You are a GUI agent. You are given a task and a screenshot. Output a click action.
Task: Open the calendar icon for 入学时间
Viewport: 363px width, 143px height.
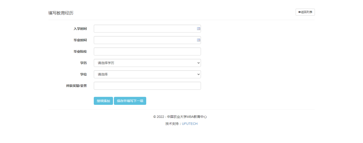click(x=198, y=29)
